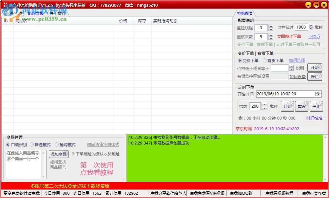329x198 pixels.
Task: Click the 添加商品 button
Action: coord(59,154)
